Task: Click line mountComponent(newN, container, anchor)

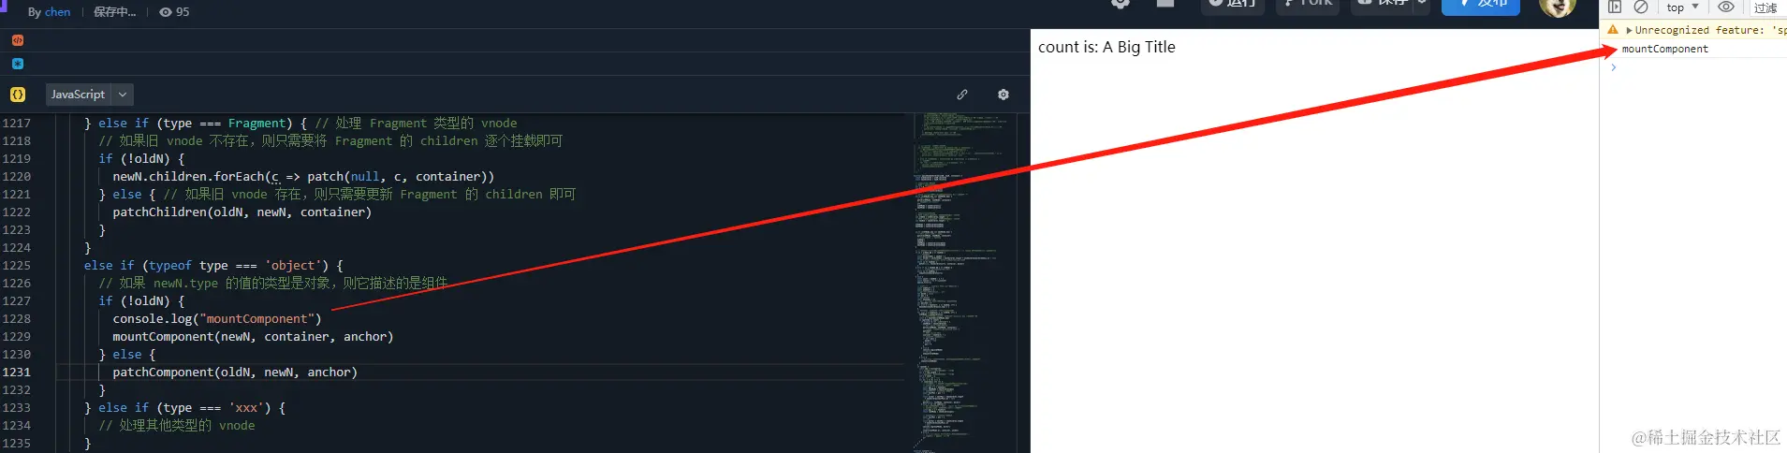Action: click(x=253, y=337)
